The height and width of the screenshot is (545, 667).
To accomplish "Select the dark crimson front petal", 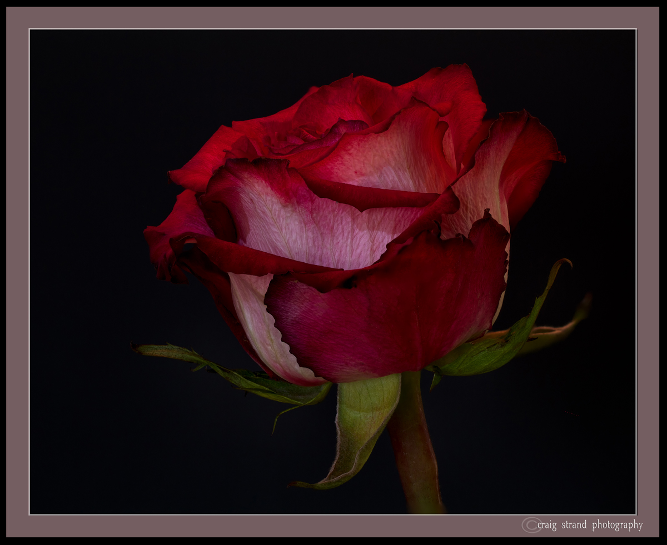I will click(x=389, y=311).
